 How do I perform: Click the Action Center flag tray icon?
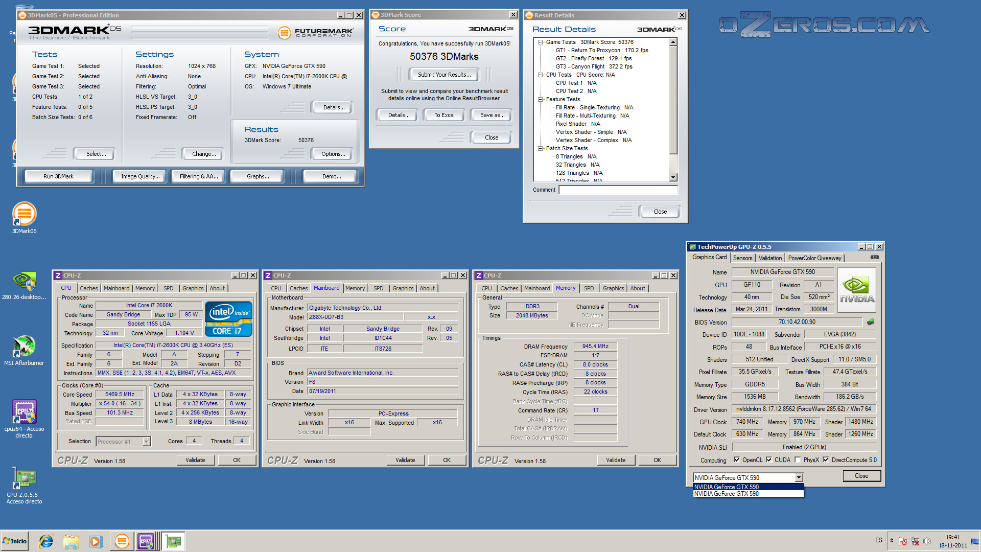coord(903,541)
